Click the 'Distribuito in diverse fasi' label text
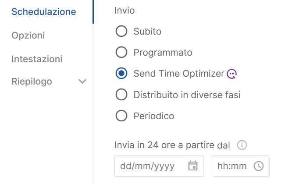The width and height of the screenshot is (299, 184). [x=187, y=95]
